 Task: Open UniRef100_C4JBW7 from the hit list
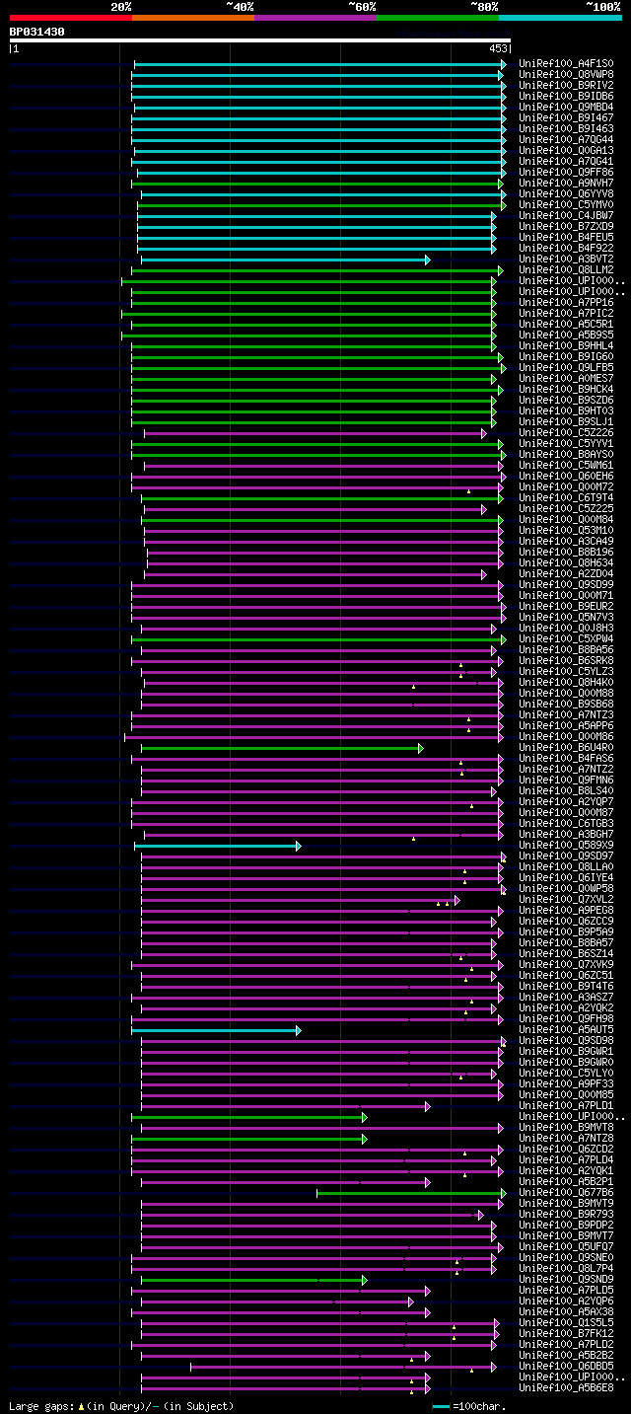pyautogui.click(x=566, y=215)
